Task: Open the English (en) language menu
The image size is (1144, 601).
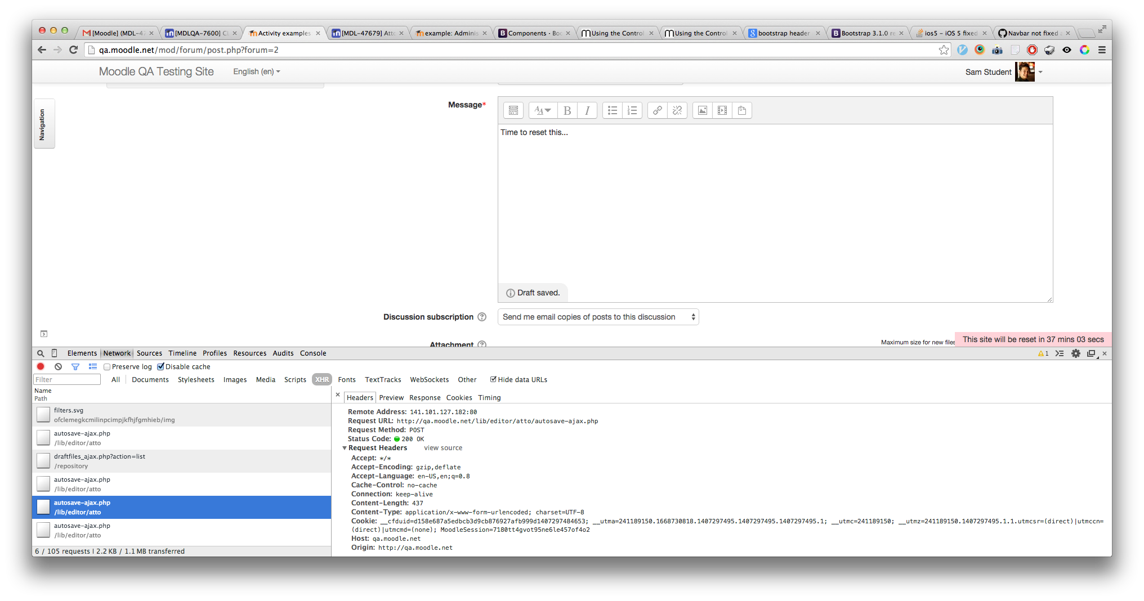Action: pyautogui.click(x=256, y=71)
